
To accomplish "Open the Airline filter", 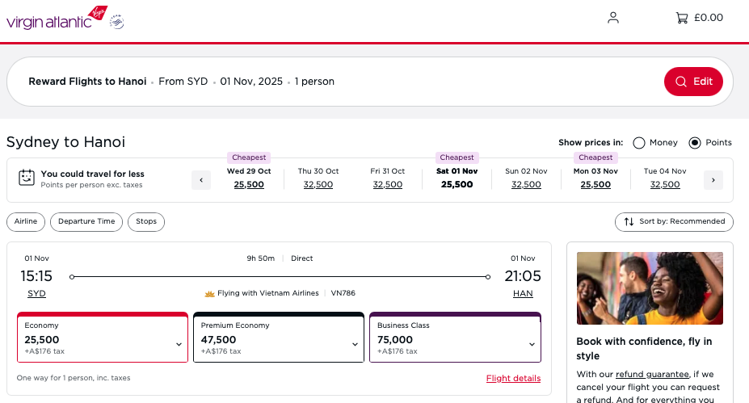I will click(26, 221).
